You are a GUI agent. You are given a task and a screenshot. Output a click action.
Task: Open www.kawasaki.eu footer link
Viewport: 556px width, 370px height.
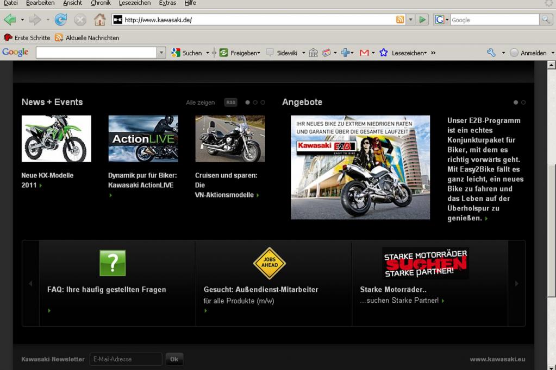click(497, 359)
